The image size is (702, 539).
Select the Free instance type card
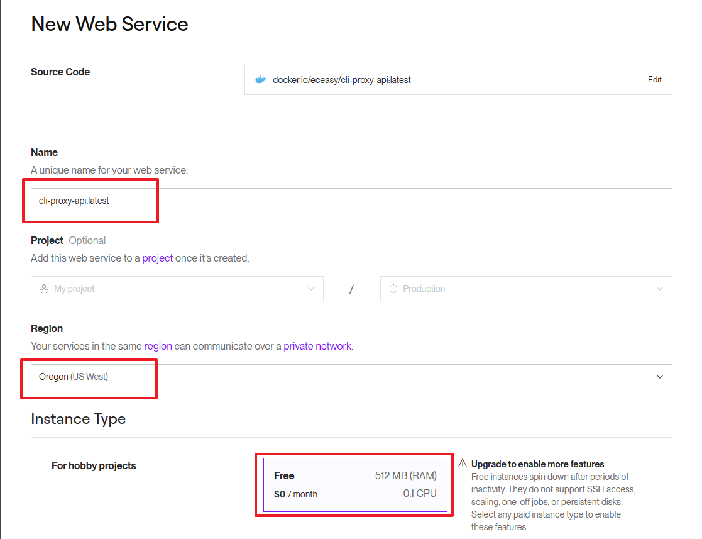(x=354, y=484)
